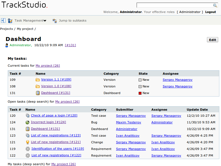
Task: Click the bug icon for Incorrect login
Action: 27,122
